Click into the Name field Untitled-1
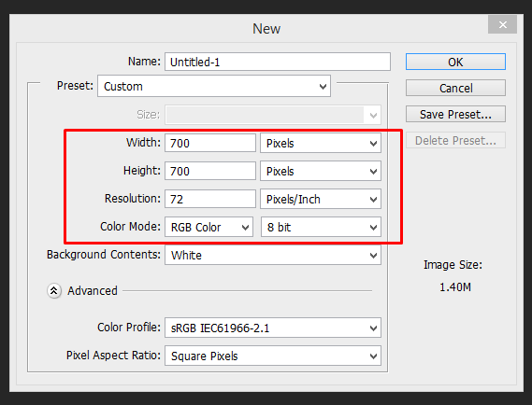Image resolution: width=532 pixels, height=405 pixels. pos(278,62)
